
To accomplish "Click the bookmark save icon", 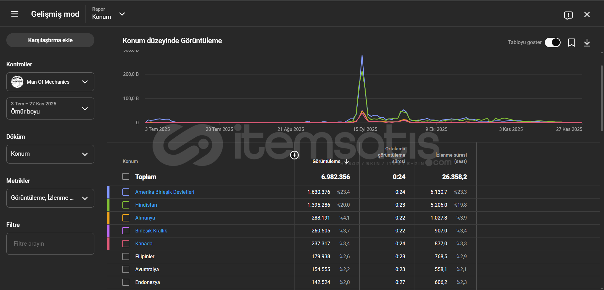I will coord(571,42).
